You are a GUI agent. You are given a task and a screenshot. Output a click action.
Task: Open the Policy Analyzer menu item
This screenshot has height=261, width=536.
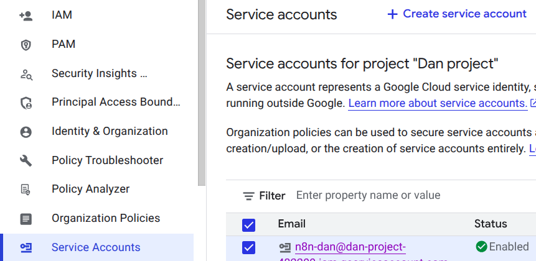click(90, 189)
